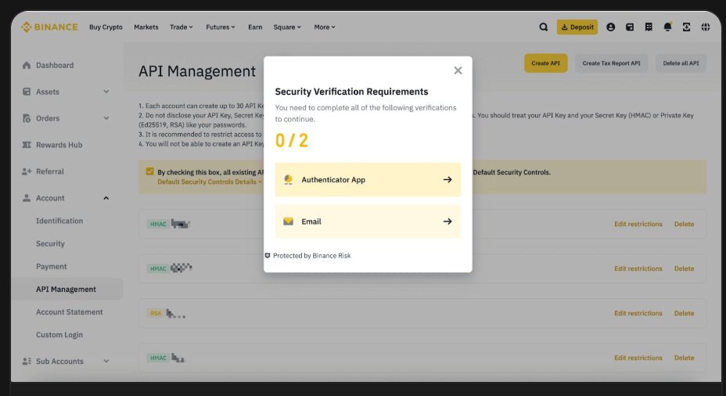
Task: Expand the Orders section chevron
Action: [x=106, y=118]
